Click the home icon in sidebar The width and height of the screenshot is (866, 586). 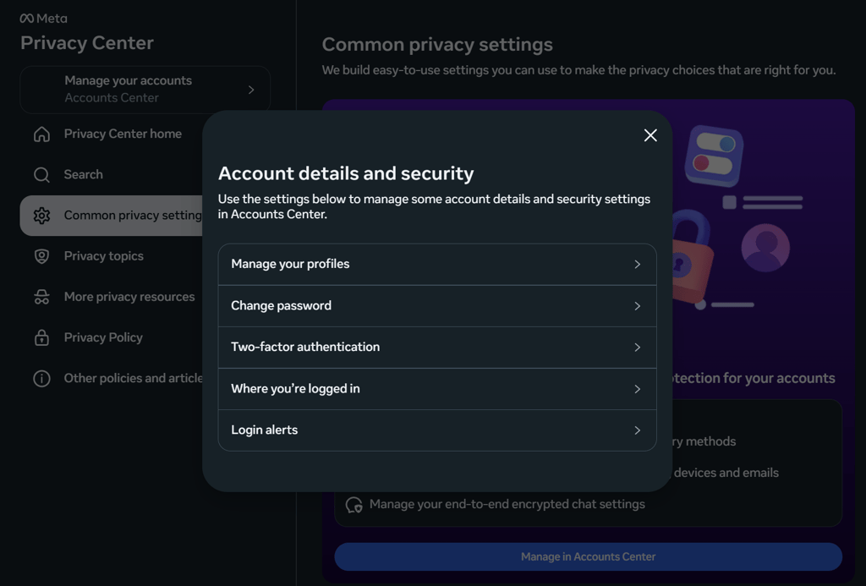click(41, 134)
